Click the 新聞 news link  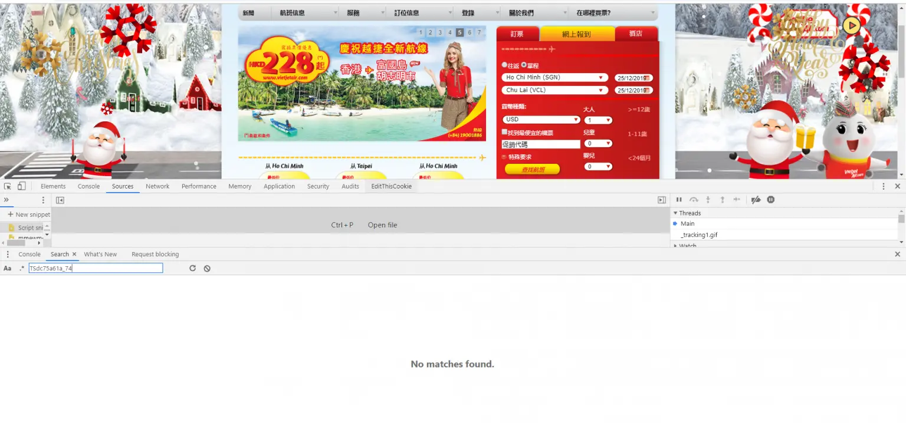click(x=248, y=13)
